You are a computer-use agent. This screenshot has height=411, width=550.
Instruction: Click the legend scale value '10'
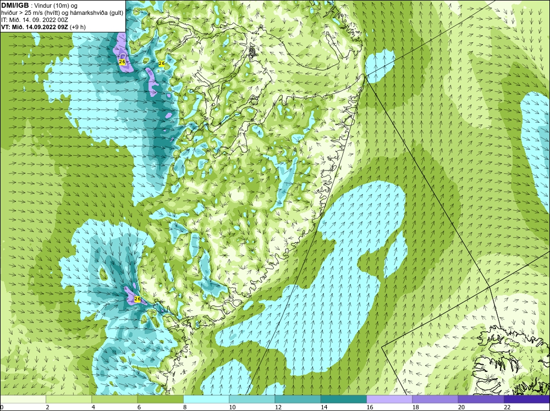click(x=232, y=407)
